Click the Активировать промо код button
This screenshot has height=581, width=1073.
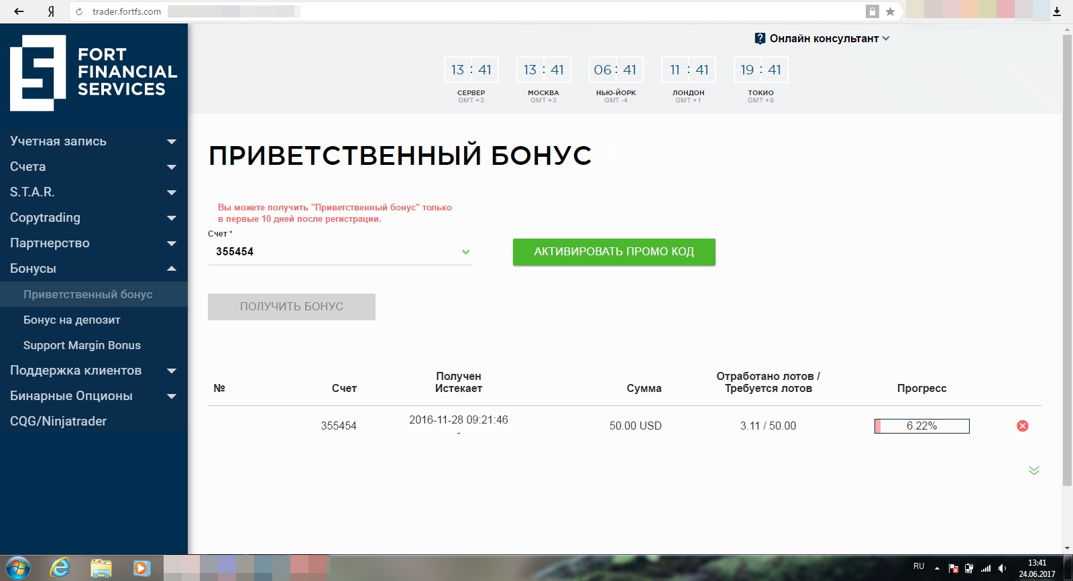click(x=614, y=252)
